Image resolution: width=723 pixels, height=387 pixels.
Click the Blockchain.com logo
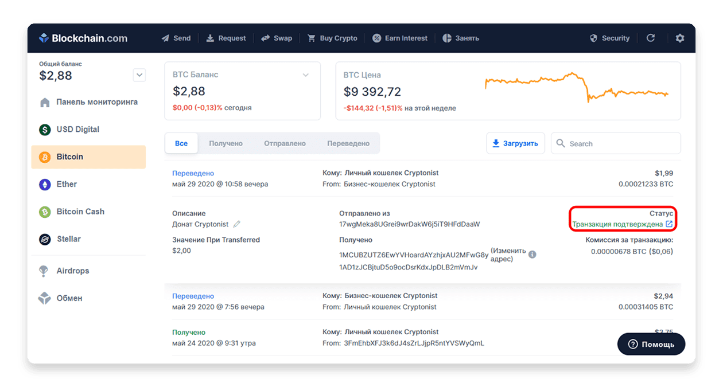click(x=83, y=38)
